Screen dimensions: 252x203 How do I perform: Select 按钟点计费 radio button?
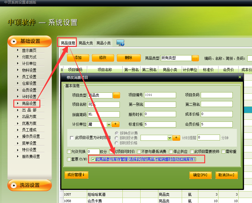117,133
